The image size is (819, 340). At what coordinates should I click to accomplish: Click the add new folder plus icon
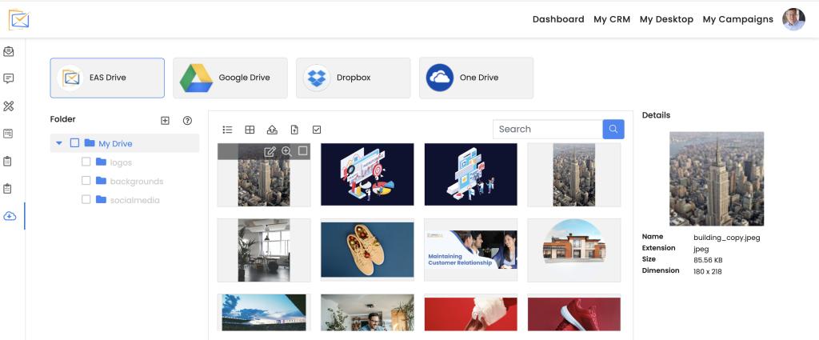click(x=165, y=120)
